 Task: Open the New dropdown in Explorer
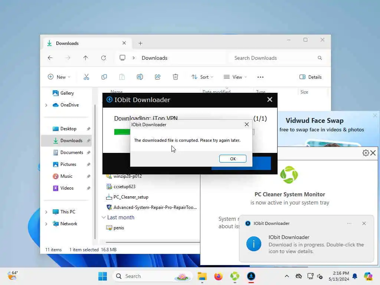coord(59,77)
